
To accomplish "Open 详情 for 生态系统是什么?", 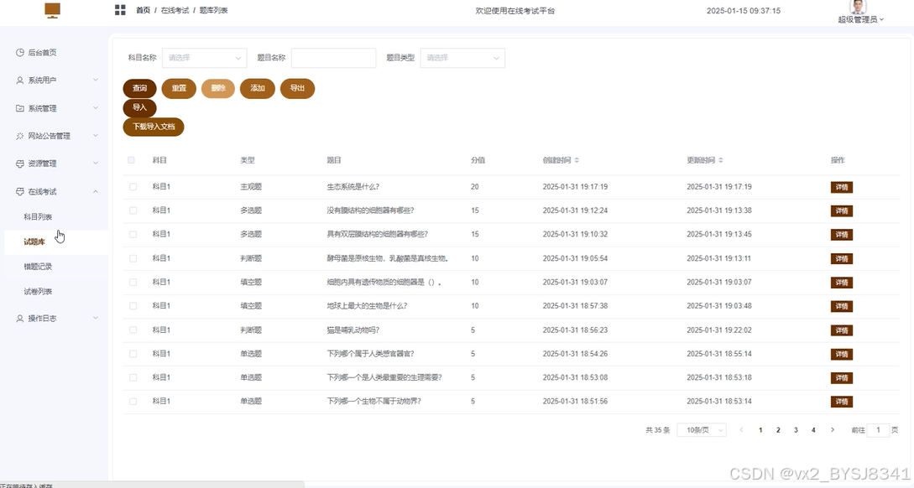I will 842,187.
